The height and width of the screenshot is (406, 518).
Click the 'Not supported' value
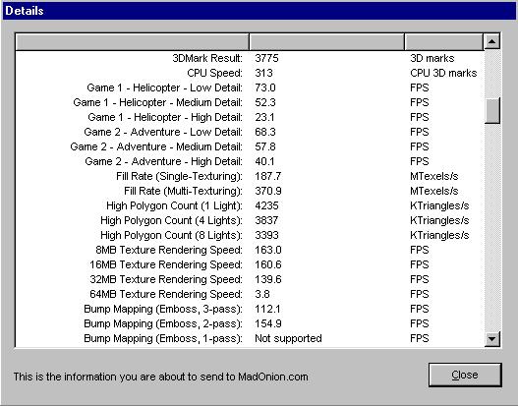[288, 338]
